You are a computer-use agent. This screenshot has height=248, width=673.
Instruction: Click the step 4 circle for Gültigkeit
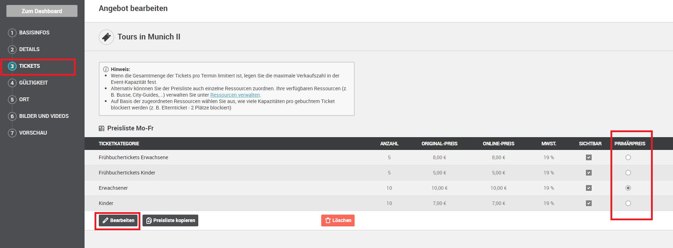[x=12, y=83]
